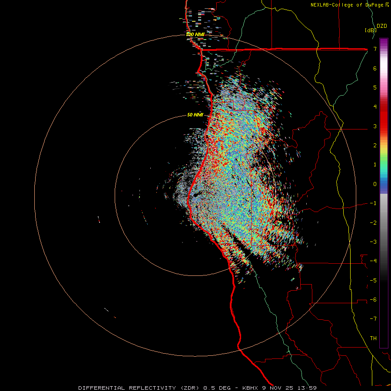
Task: Click the 4 value on the color scale
Action: tap(375, 107)
